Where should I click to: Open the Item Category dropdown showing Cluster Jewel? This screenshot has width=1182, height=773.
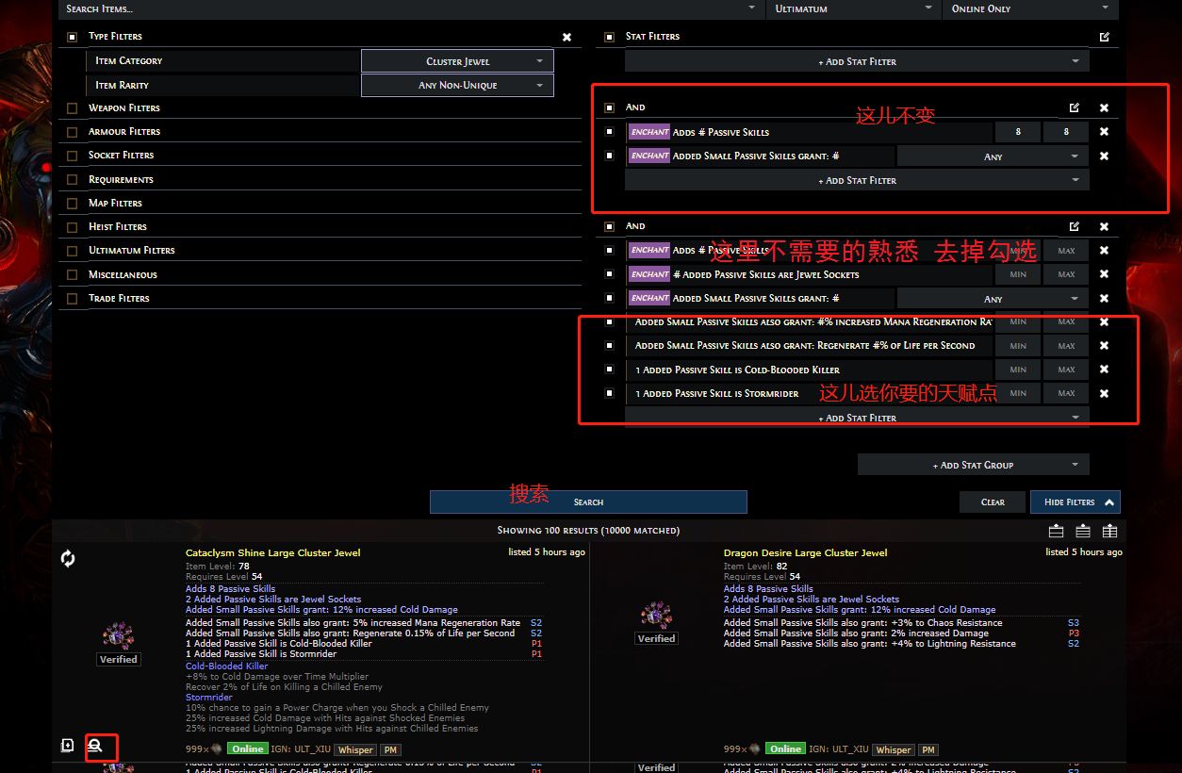point(457,61)
